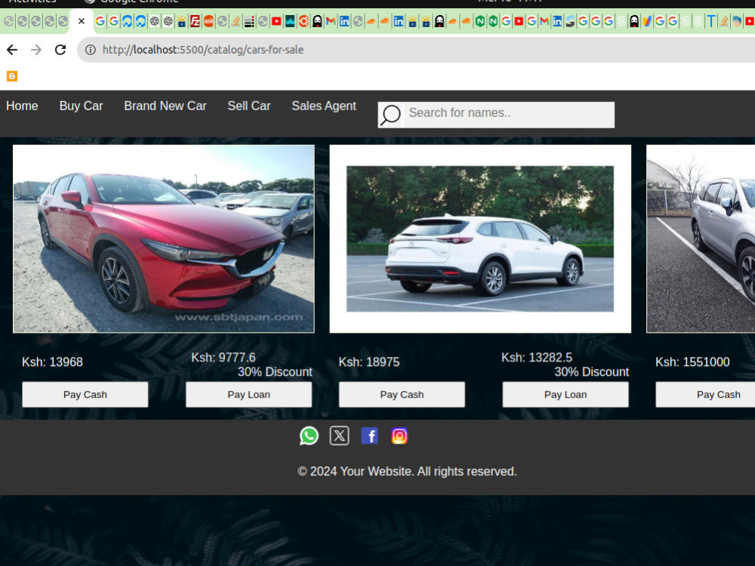Go to Home in site navigation
This screenshot has width=755, height=566.
click(x=22, y=106)
